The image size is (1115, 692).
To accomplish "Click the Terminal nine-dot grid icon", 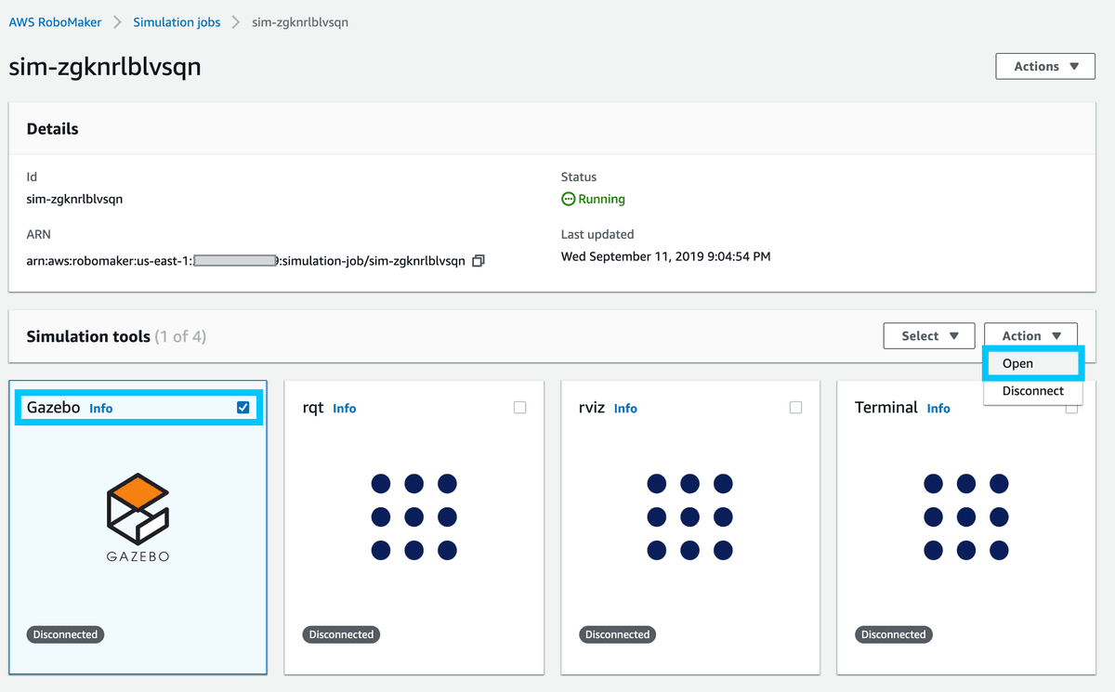I will point(965,516).
